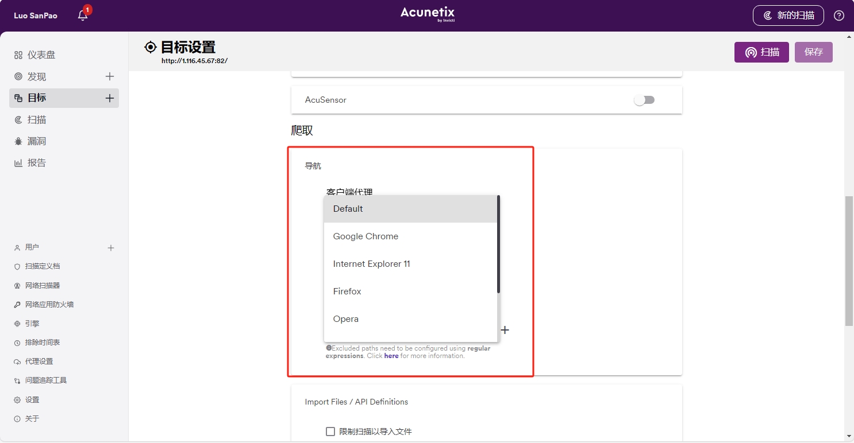The height and width of the screenshot is (443, 854).
Task: Add a new discovery with 发现 plus
Action: [x=110, y=76]
